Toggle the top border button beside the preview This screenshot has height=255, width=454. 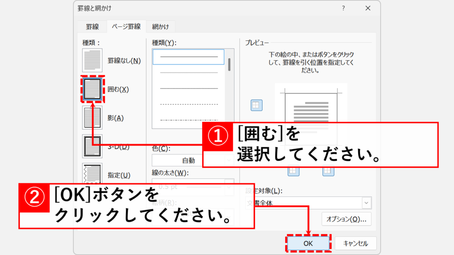coord(256,105)
